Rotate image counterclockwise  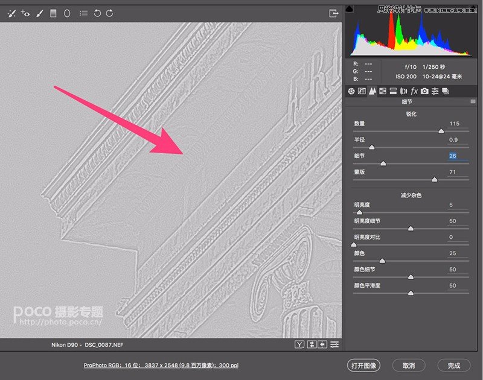97,13
